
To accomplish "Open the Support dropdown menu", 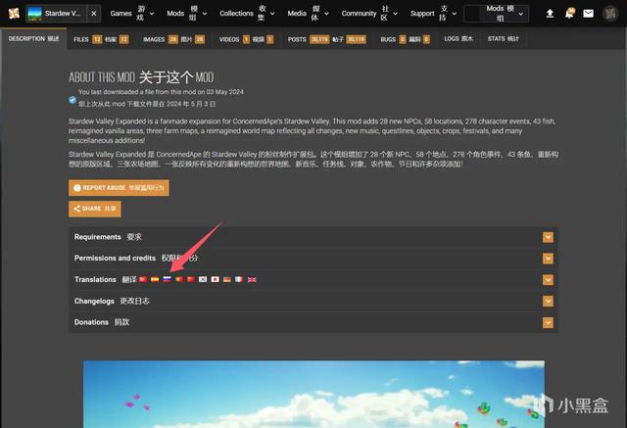I will (433, 13).
